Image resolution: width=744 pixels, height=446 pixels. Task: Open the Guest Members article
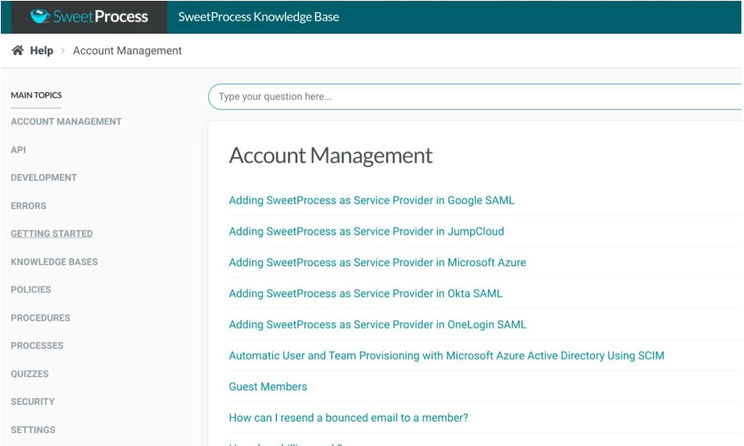point(268,387)
